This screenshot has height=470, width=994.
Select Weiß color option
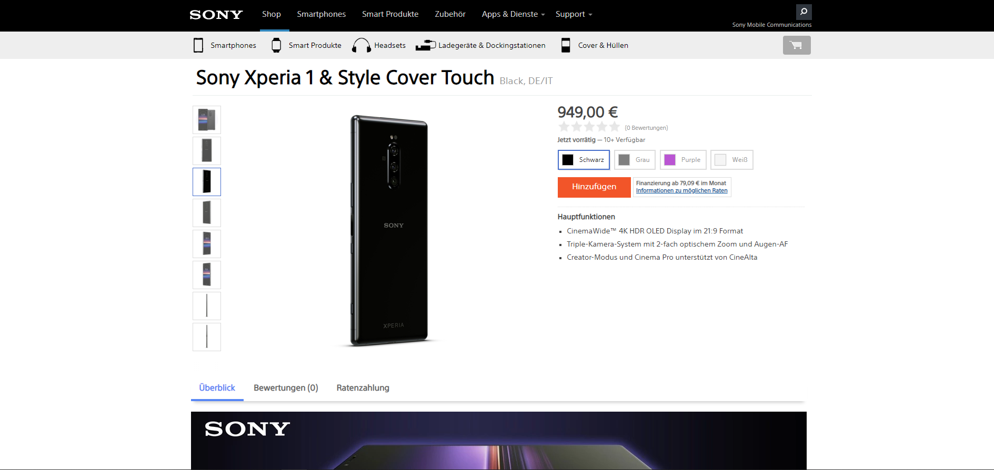click(x=732, y=160)
